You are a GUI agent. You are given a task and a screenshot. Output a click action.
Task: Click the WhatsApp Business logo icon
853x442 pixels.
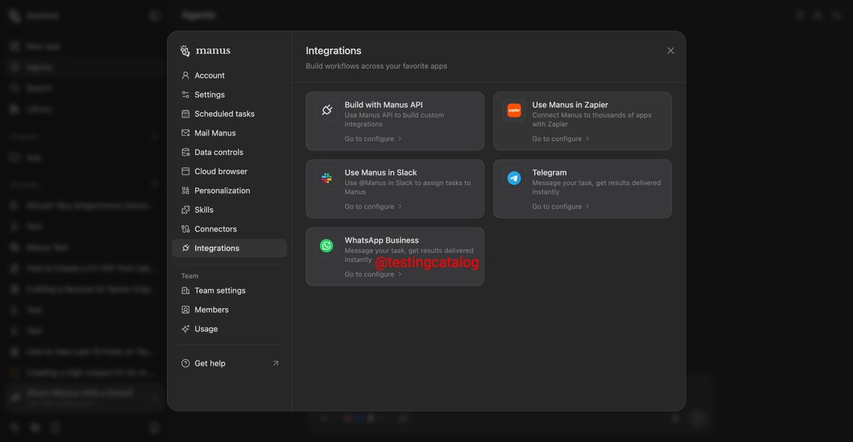click(x=327, y=246)
